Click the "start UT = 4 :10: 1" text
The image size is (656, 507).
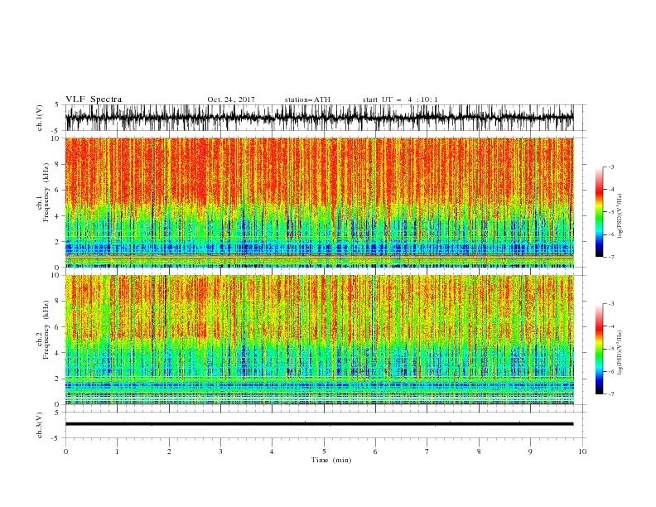(x=400, y=99)
